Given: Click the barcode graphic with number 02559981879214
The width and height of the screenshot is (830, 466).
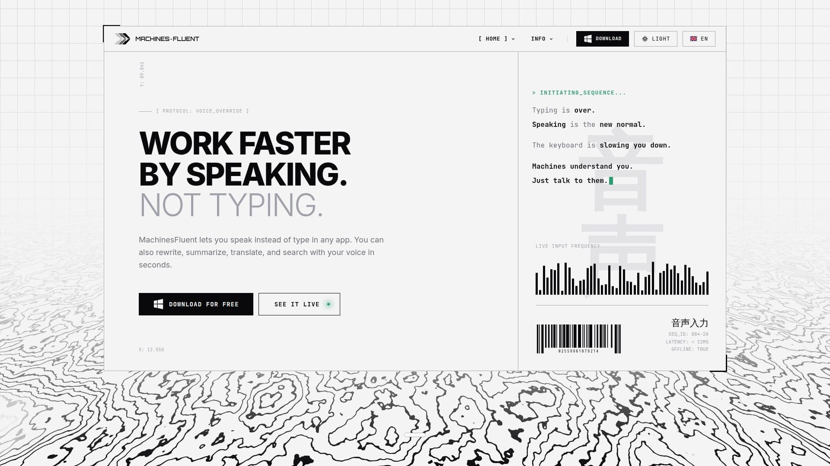Looking at the screenshot, I should 578,339.
